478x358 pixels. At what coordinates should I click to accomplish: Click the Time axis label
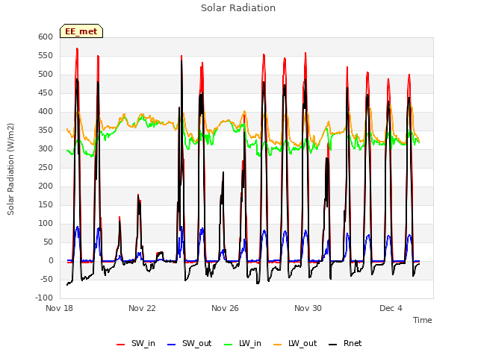tap(423, 320)
